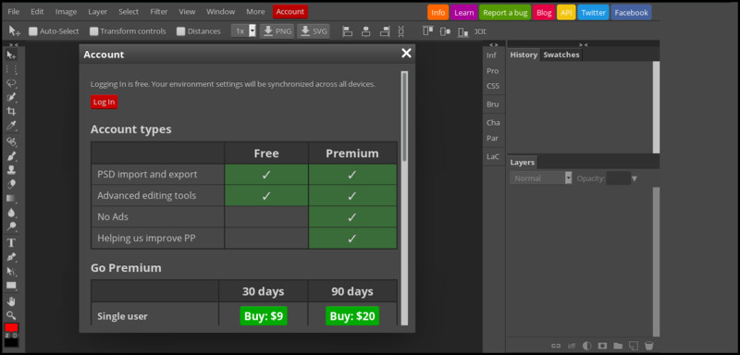Image resolution: width=740 pixels, height=355 pixels.
Task: Export as SVG from options bar
Action: (x=314, y=31)
